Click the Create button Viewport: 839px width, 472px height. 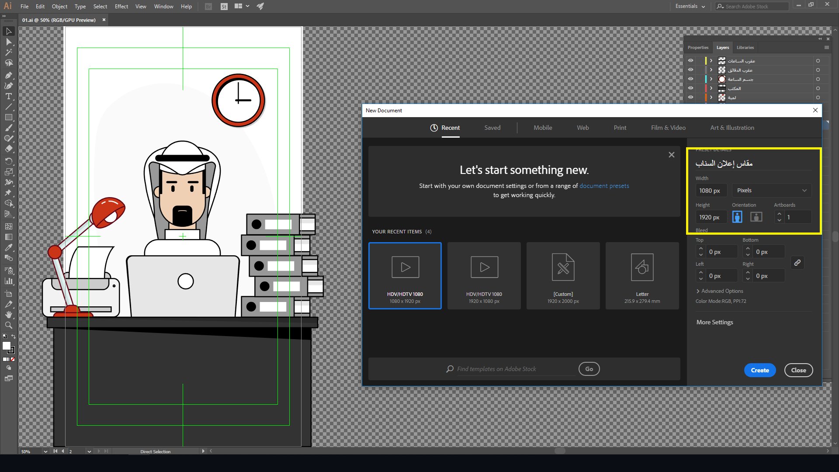click(759, 370)
